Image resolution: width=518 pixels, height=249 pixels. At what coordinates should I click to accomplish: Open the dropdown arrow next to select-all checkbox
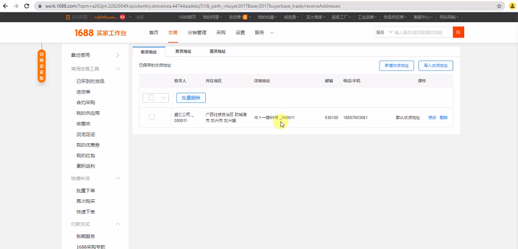click(x=163, y=98)
